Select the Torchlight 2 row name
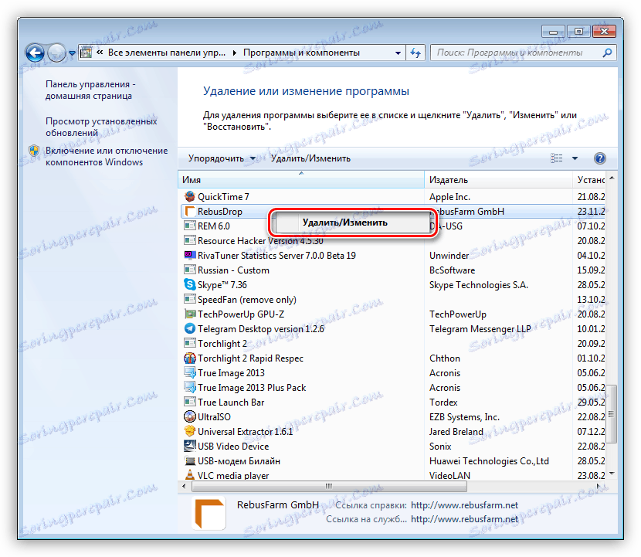The image size is (641, 557). click(222, 344)
